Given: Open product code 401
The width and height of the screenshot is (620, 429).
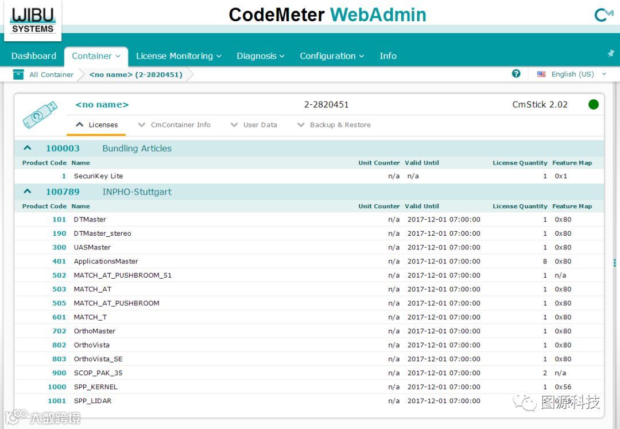Looking at the screenshot, I should (x=59, y=261).
